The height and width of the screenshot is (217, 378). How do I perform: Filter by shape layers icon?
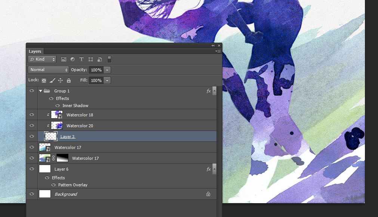(90, 59)
